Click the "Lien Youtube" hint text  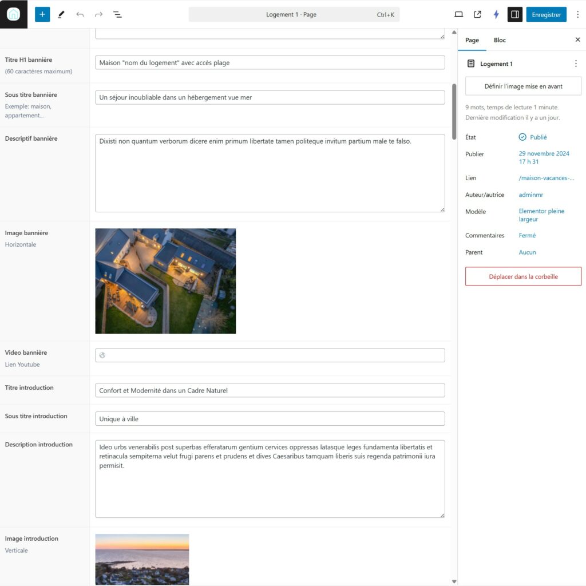coord(22,365)
